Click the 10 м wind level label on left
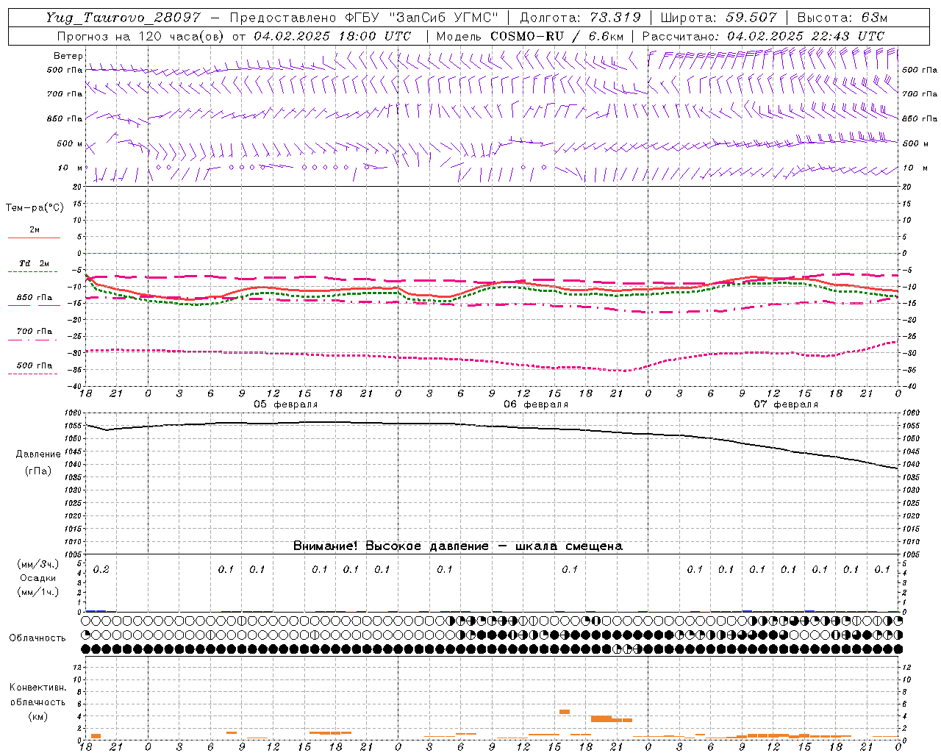This screenshot has width=941, height=753. point(71,168)
